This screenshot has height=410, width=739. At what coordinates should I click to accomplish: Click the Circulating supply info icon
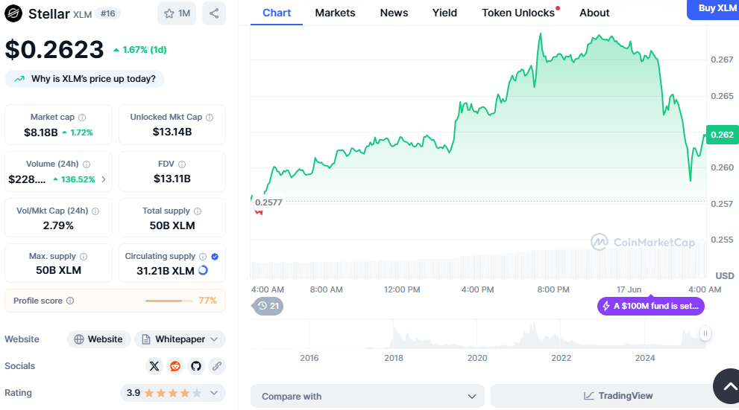pyautogui.click(x=203, y=256)
